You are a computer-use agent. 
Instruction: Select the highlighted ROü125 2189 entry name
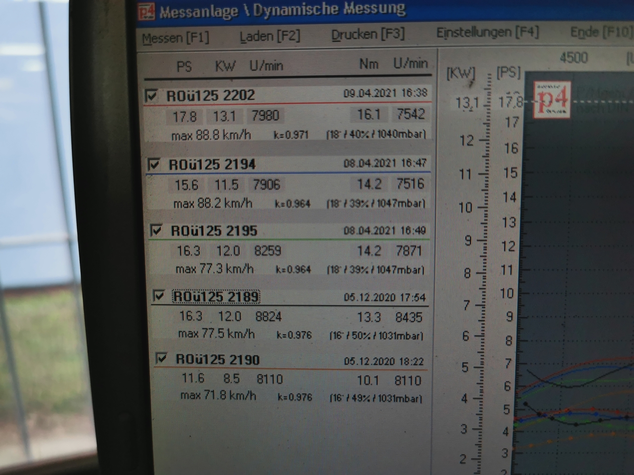(x=216, y=296)
